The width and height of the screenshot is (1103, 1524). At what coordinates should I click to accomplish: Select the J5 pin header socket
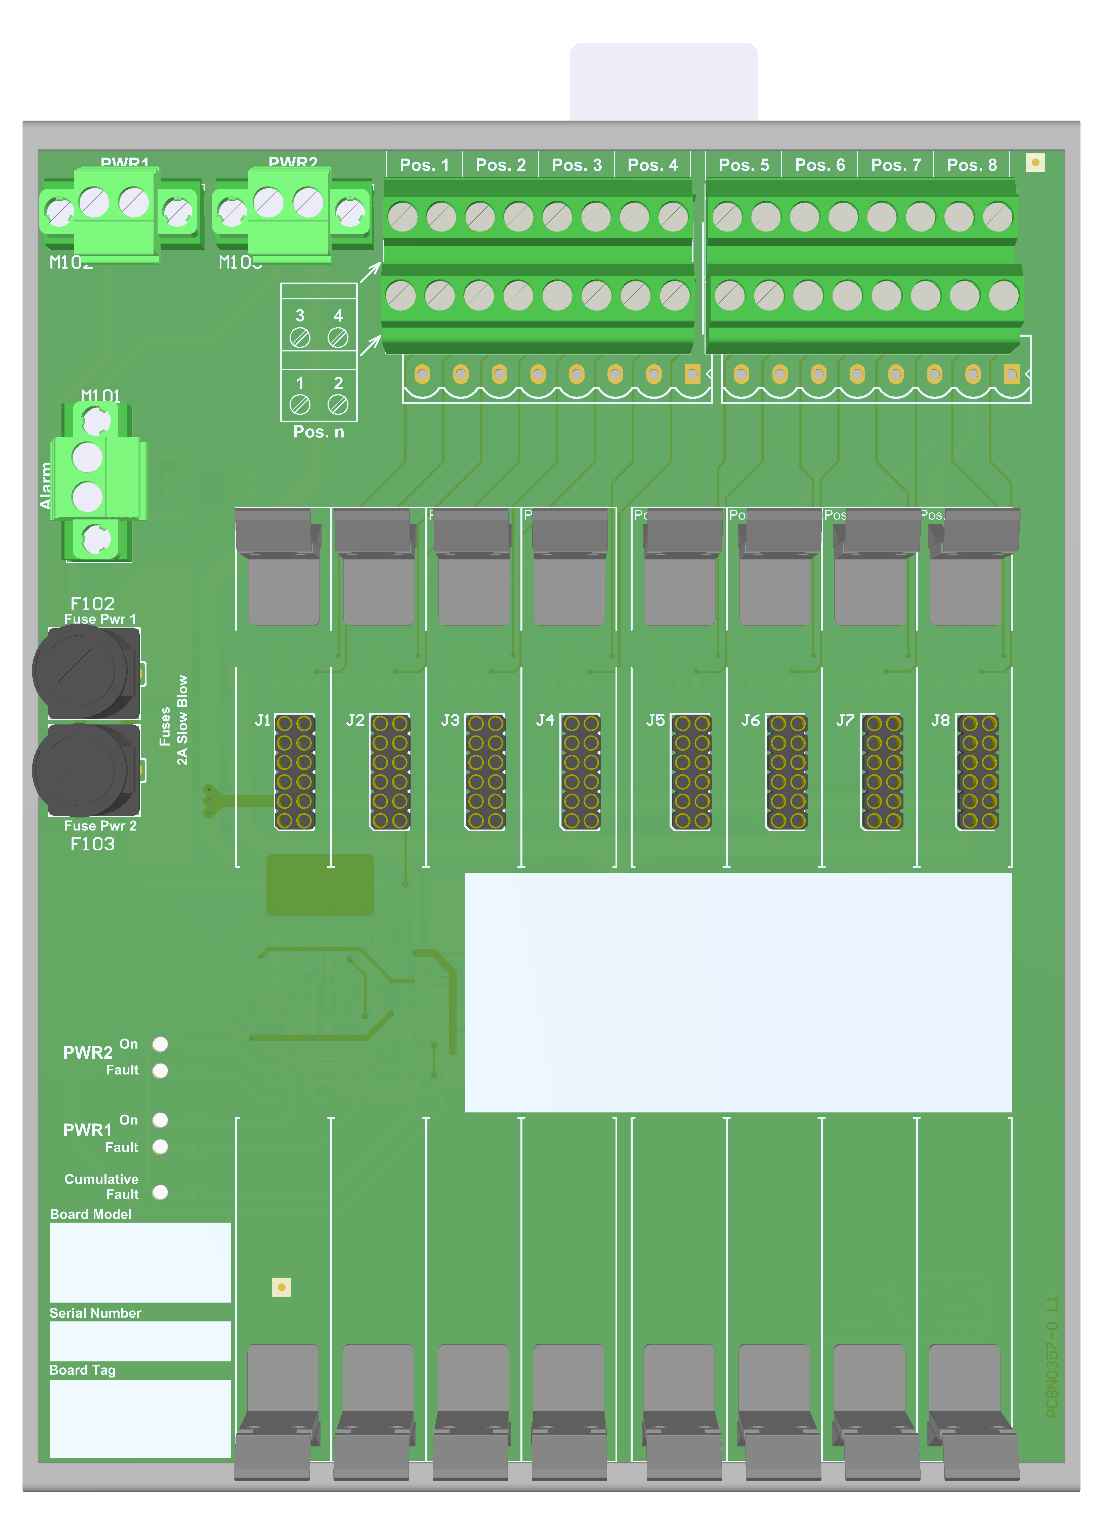coord(691,772)
